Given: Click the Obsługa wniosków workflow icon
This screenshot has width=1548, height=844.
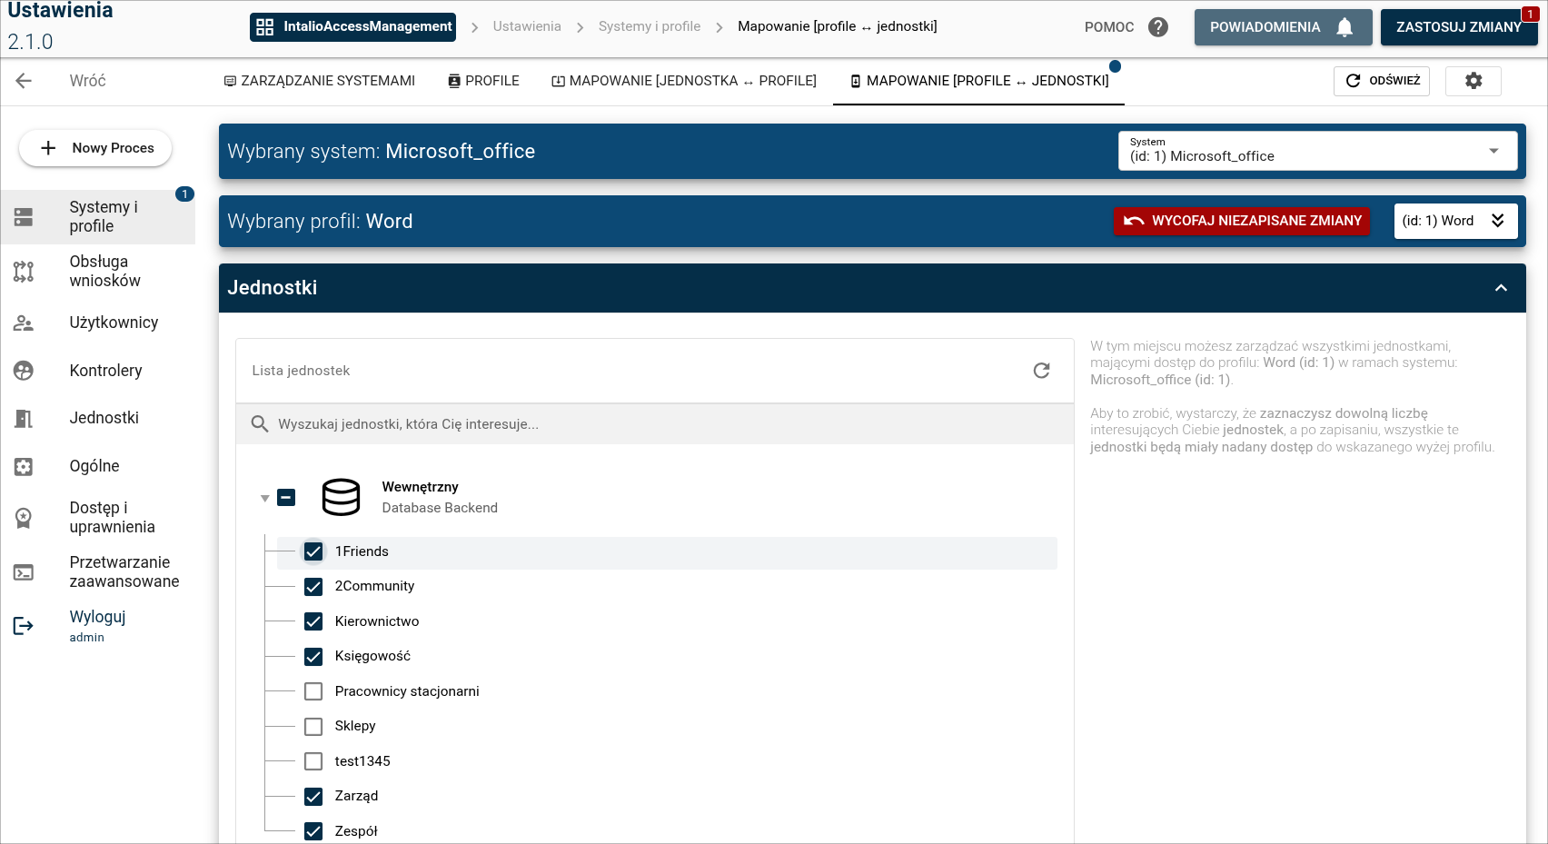Looking at the screenshot, I should click(x=24, y=271).
